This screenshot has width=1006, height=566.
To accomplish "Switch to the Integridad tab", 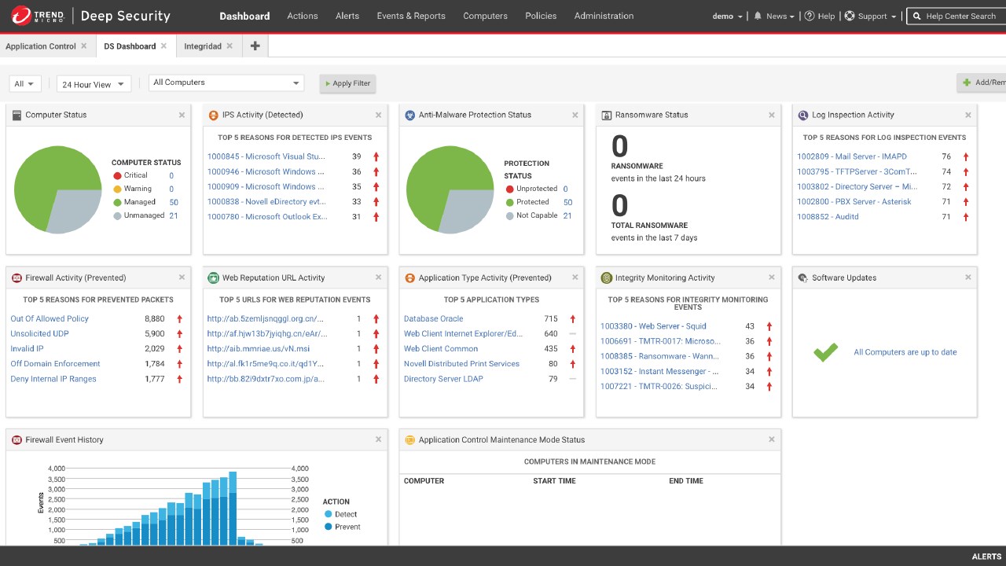I will click(x=203, y=46).
